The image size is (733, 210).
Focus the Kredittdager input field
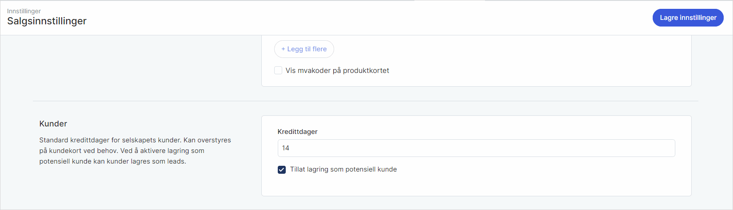(x=476, y=148)
